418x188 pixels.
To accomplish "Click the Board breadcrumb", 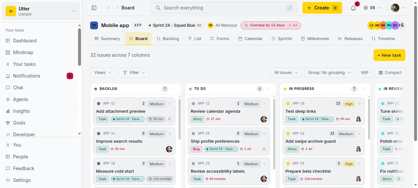I will pos(128,8).
